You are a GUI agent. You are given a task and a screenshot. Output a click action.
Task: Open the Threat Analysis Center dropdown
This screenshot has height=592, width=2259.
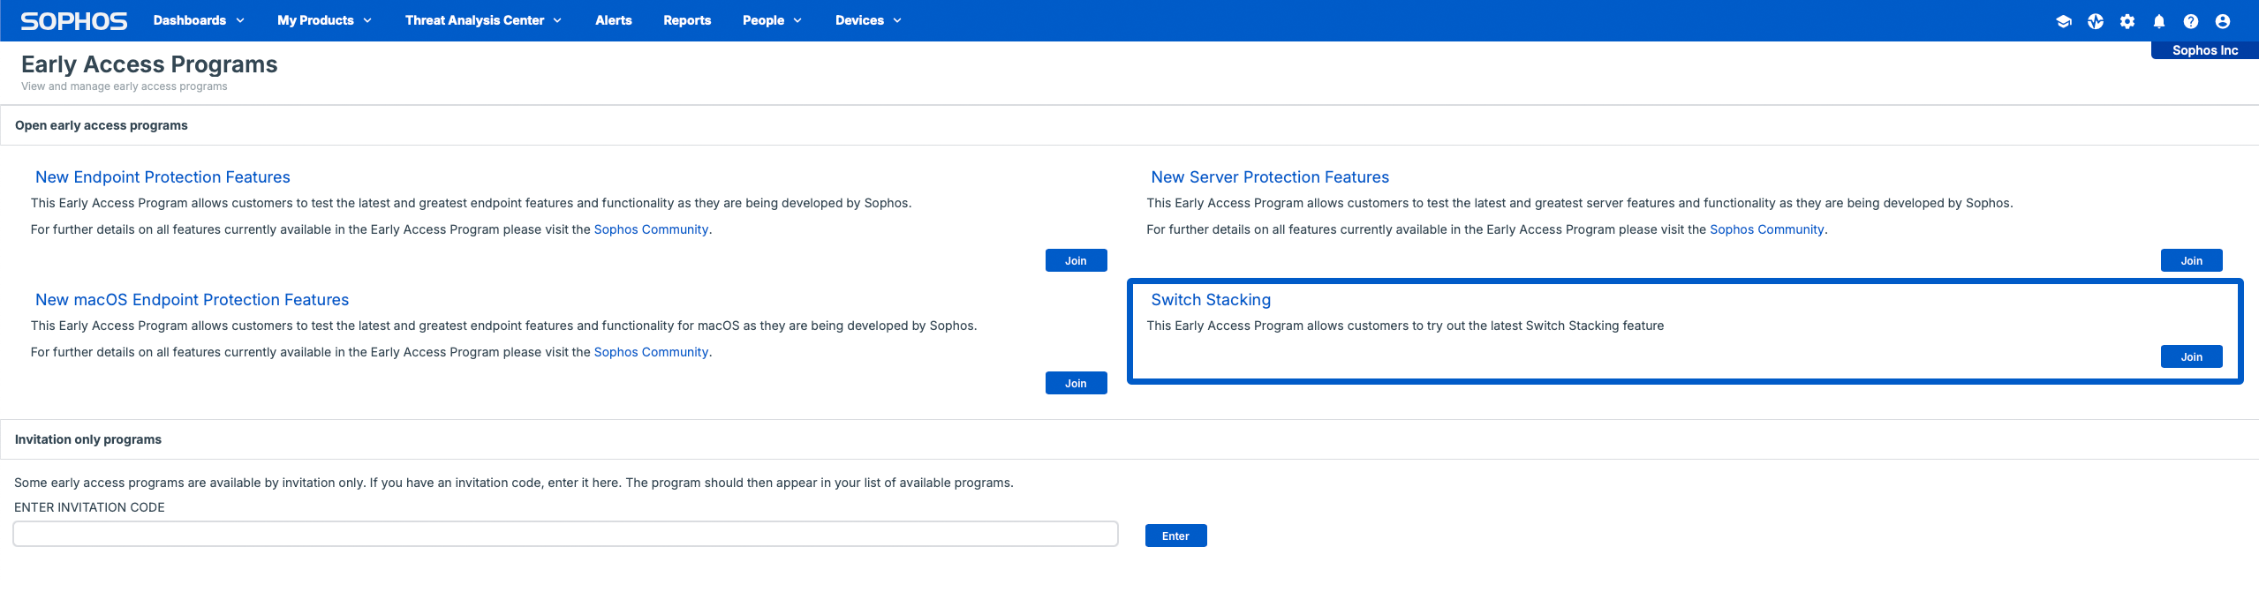[x=483, y=20]
